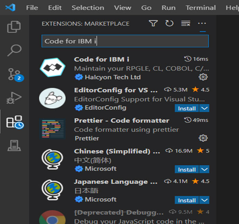Click verified badge next to EditorConfig publisher
Viewport: 239px width, 224px height.
click(79, 108)
